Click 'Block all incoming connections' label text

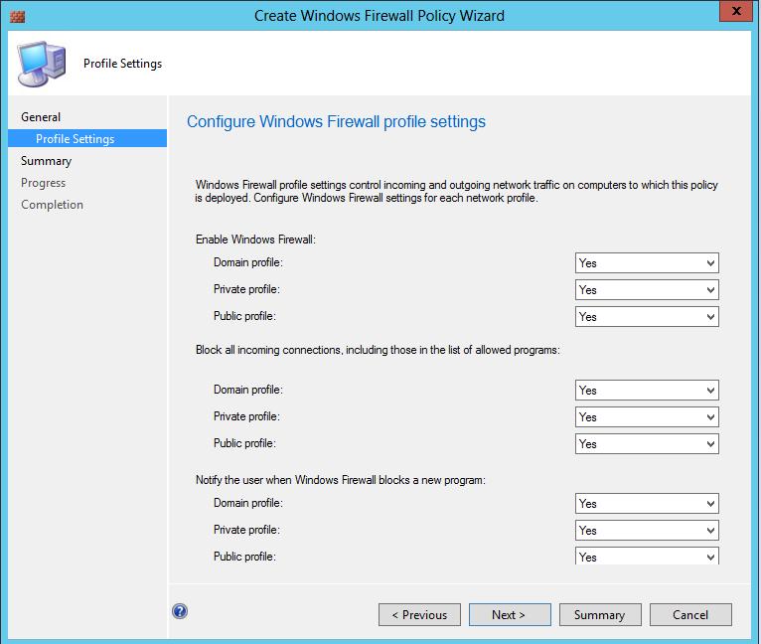click(378, 350)
